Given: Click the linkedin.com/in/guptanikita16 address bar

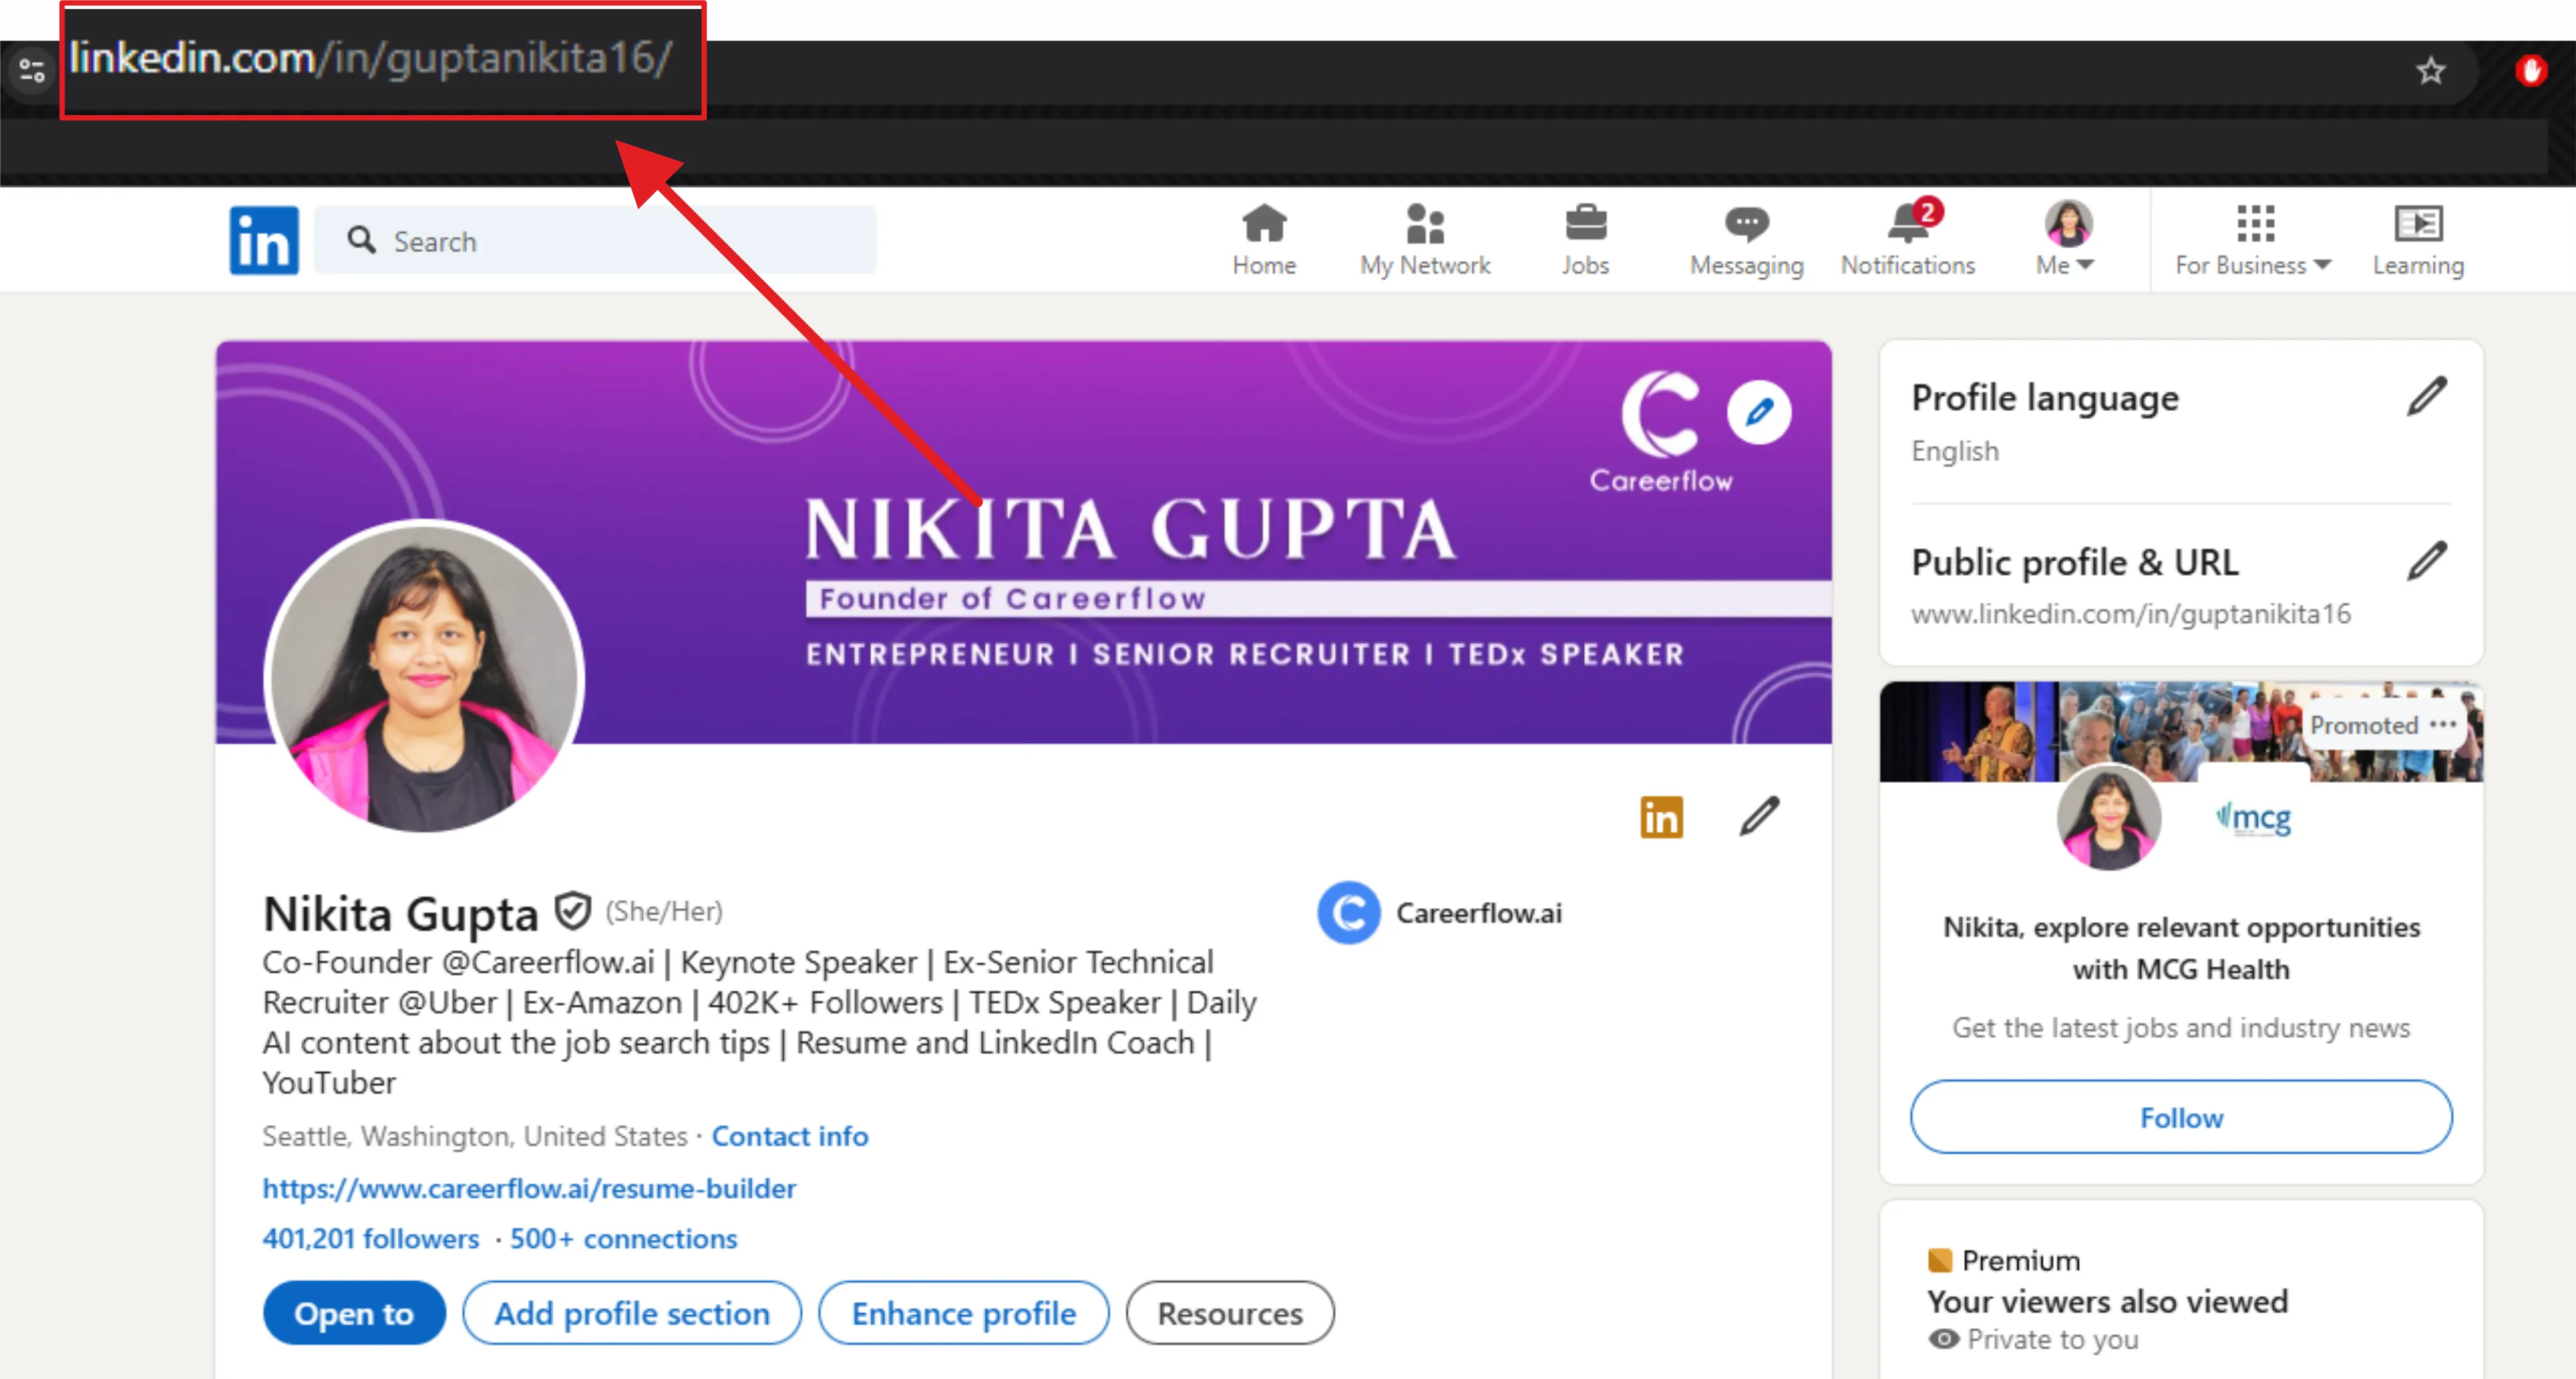Looking at the screenshot, I should click(371, 59).
